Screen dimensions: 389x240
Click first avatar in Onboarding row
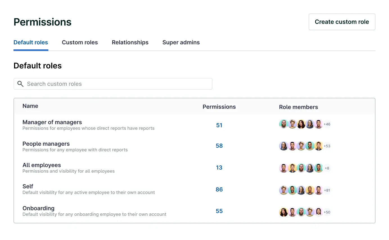(x=283, y=212)
